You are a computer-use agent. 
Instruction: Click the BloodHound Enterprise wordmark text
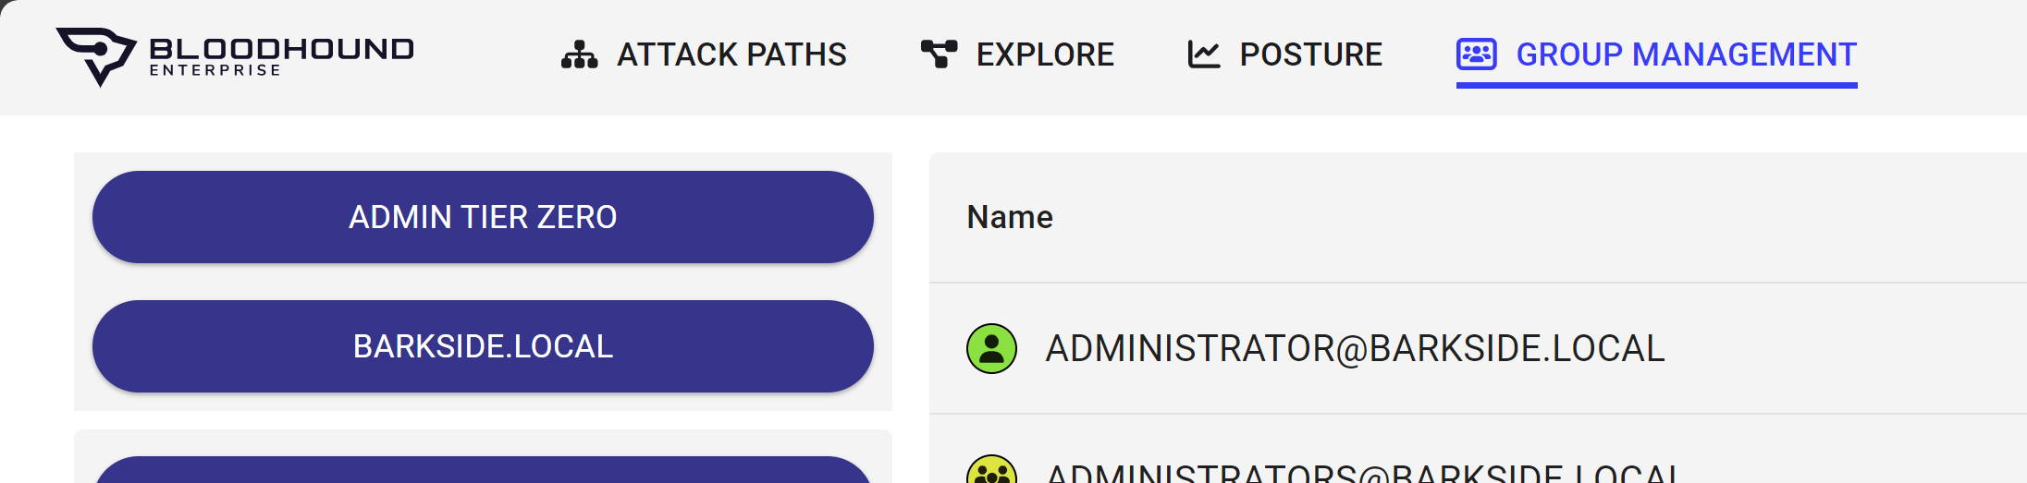[281, 56]
